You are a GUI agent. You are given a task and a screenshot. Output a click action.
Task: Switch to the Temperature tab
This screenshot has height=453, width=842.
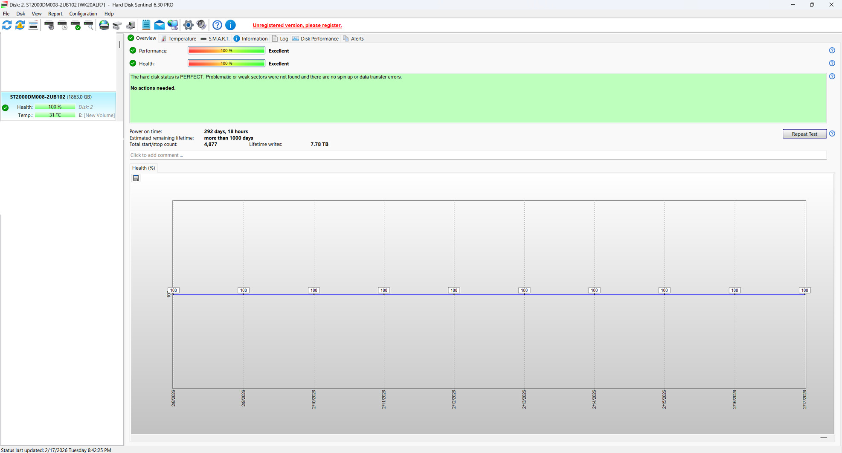point(179,38)
